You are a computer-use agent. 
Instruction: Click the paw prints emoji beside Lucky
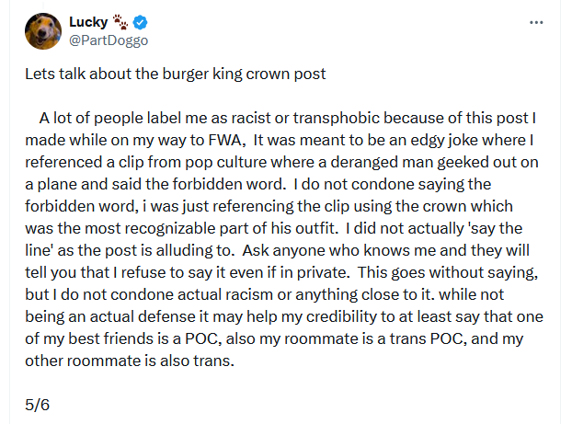click(x=120, y=22)
